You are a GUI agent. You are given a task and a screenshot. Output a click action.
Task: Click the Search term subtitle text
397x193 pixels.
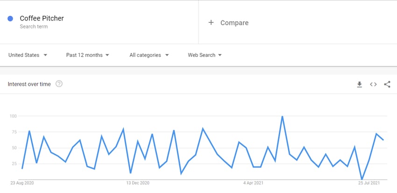click(x=34, y=27)
